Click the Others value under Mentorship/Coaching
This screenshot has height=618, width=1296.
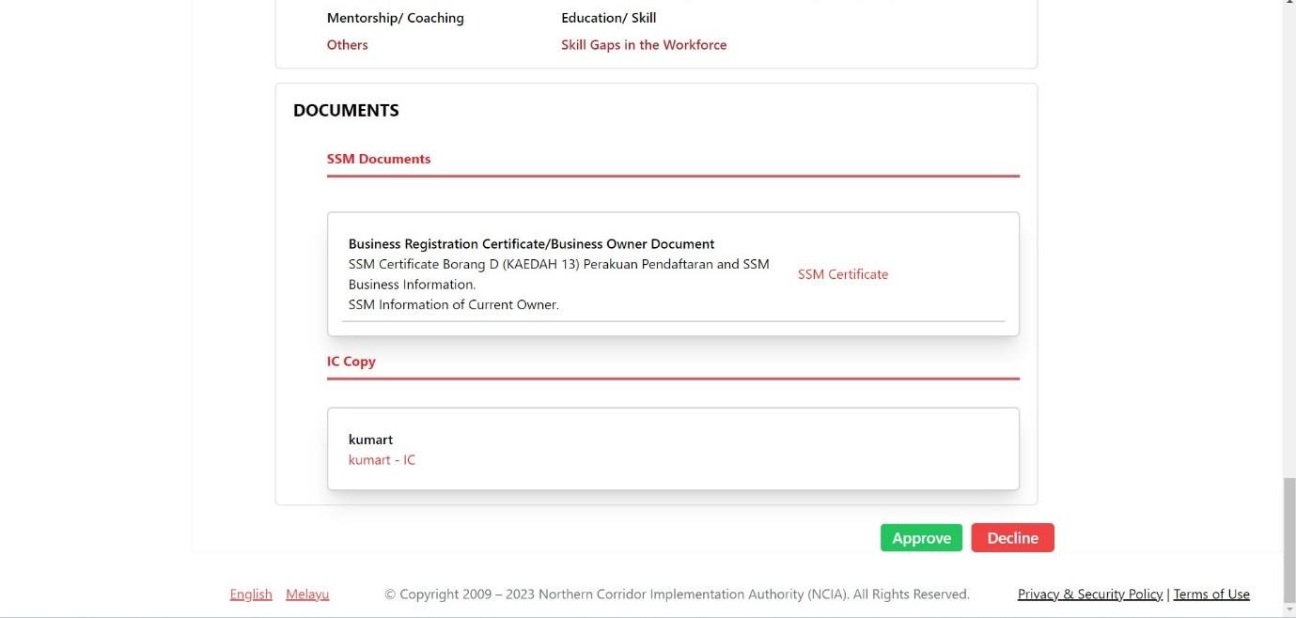347,45
